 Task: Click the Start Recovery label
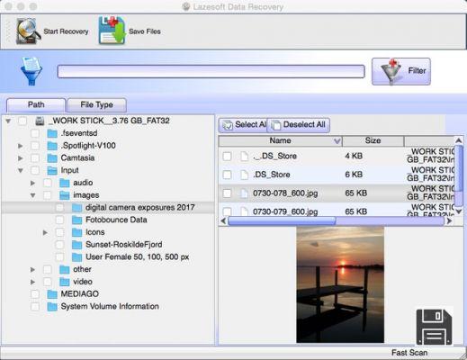pyautogui.click(x=66, y=31)
